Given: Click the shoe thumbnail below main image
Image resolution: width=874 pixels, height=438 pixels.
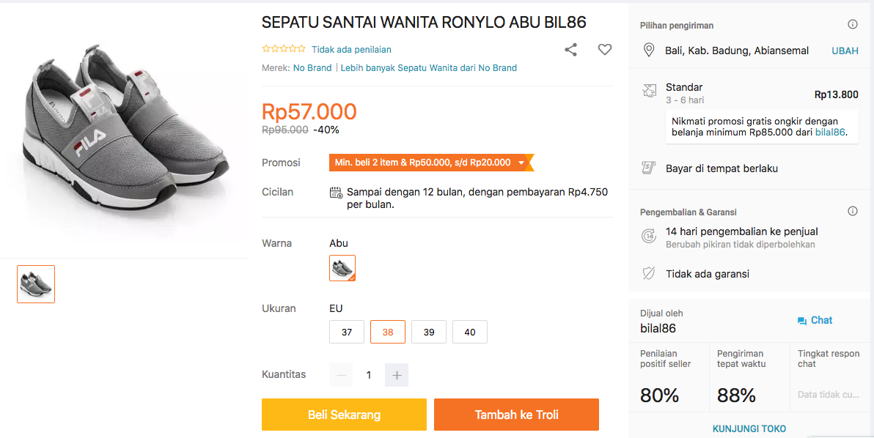Looking at the screenshot, I should click(36, 284).
